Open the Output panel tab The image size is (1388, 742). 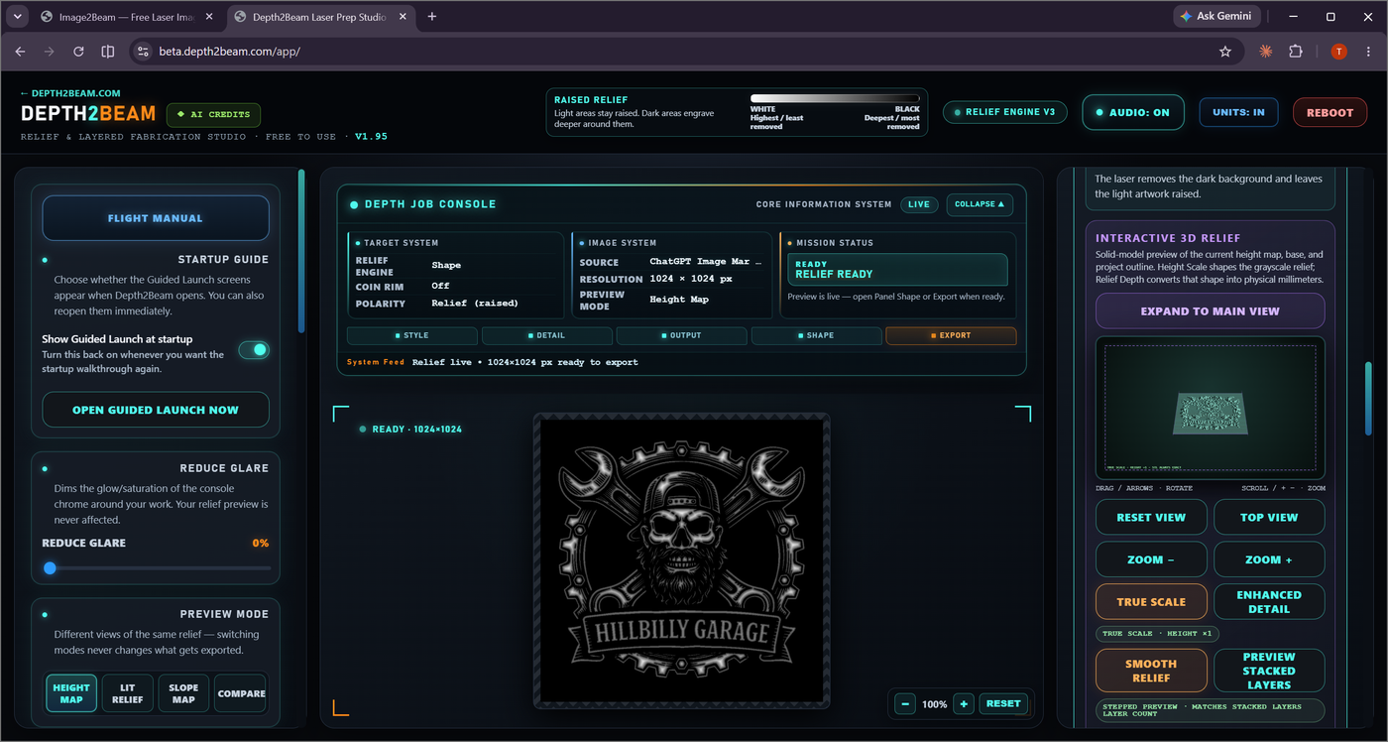681,335
